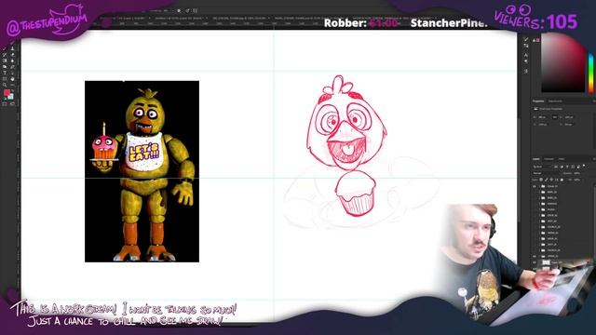Viewport: 596px width, 335px height.
Task: Switch to the Layers tab
Action: pos(536,159)
